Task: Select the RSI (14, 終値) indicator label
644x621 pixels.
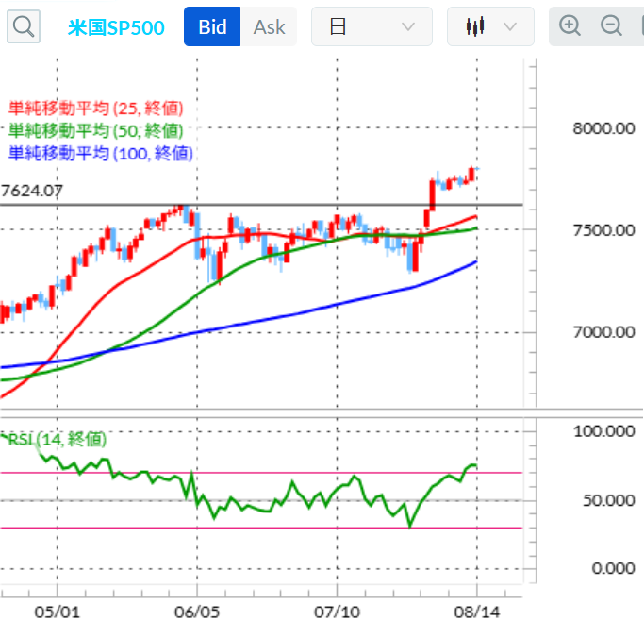Action: pos(58,440)
